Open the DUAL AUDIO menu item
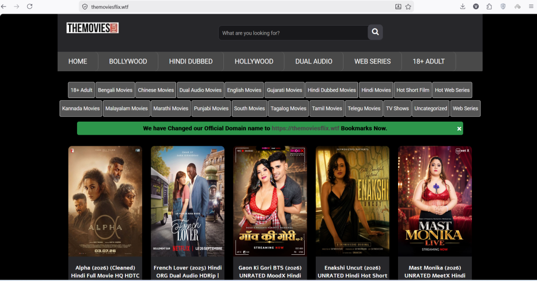This screenshot has height=281, width=537. pyautogui.click(x=314, y=62)
